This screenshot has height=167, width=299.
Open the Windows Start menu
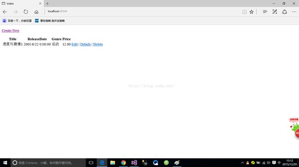pyautogui.click(x=5, y=162)
